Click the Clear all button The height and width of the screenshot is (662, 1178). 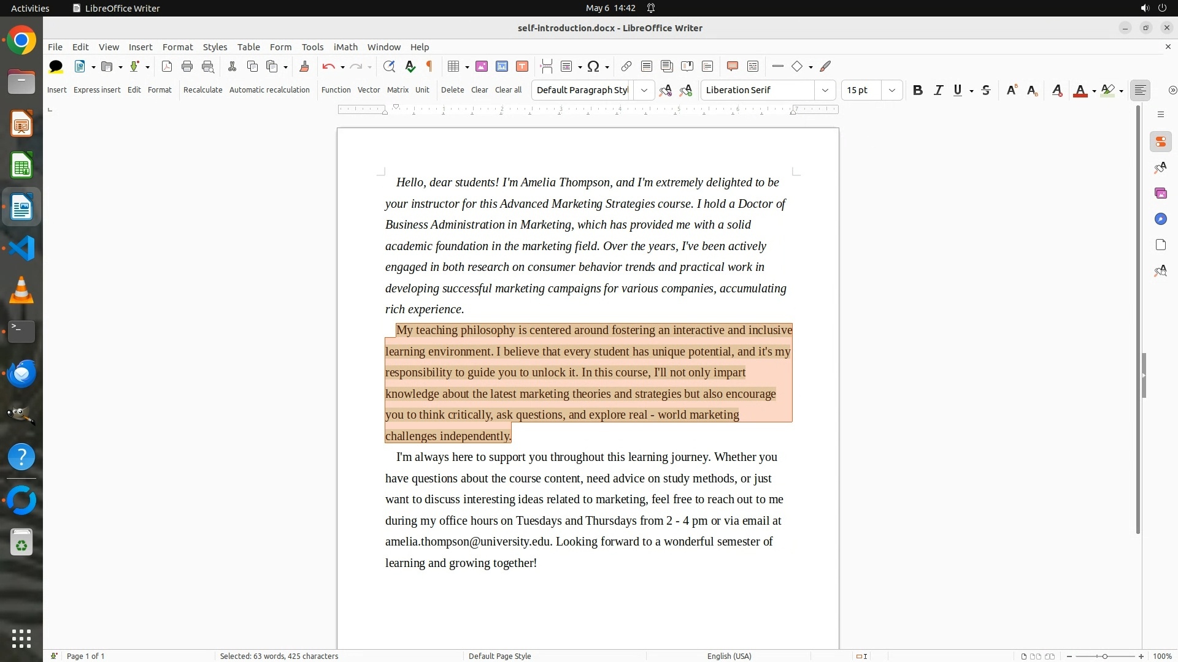[508, 90]
